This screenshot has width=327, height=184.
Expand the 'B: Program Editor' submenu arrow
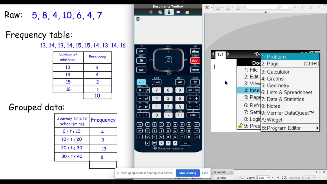[318, 128]
